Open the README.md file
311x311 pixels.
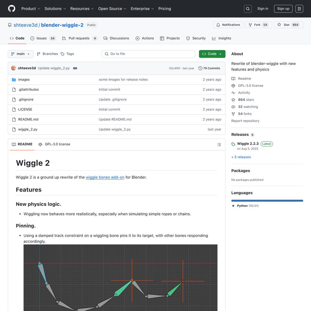[x=28, y=119]
